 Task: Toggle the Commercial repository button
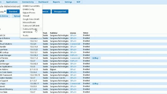tap(46, 11)
